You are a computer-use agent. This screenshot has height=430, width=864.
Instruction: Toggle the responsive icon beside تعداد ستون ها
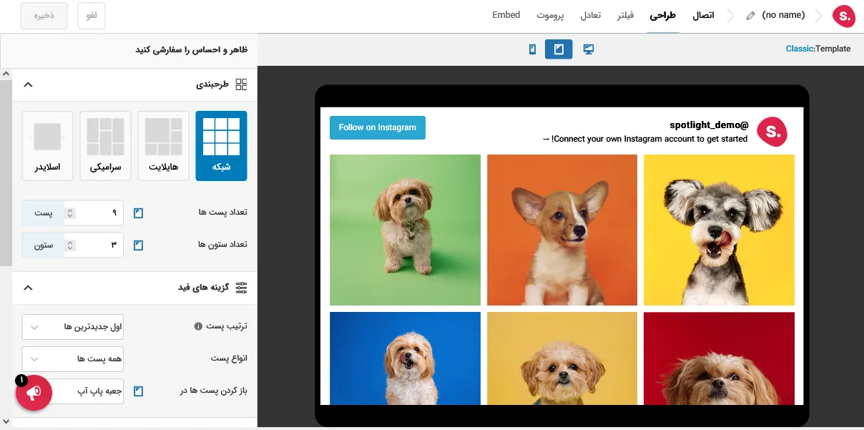pos(139,245)
